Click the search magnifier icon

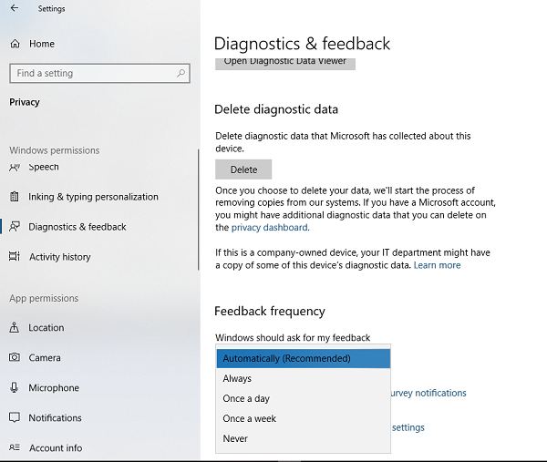pos(182,73)
